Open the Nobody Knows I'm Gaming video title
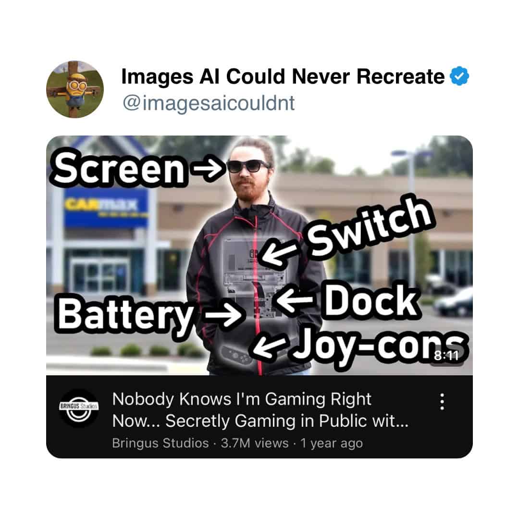 click(x=260, y=410)
